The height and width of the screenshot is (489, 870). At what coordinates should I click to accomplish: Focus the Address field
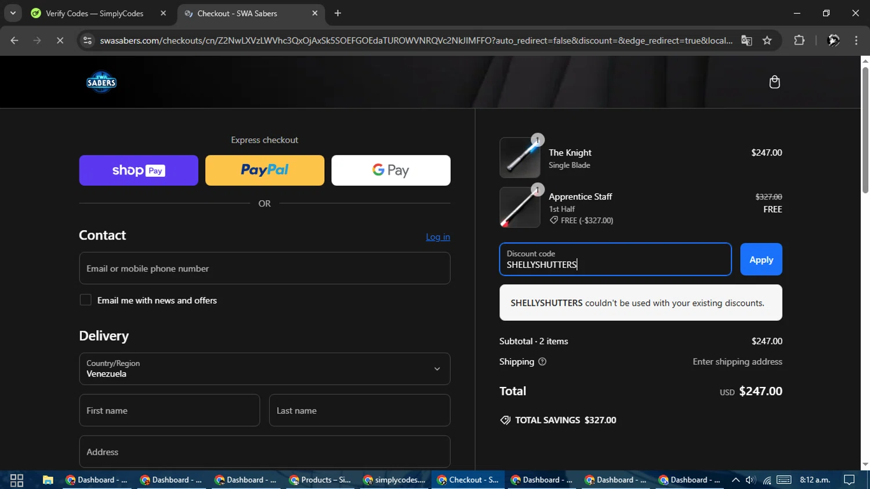tap(264, 451)
